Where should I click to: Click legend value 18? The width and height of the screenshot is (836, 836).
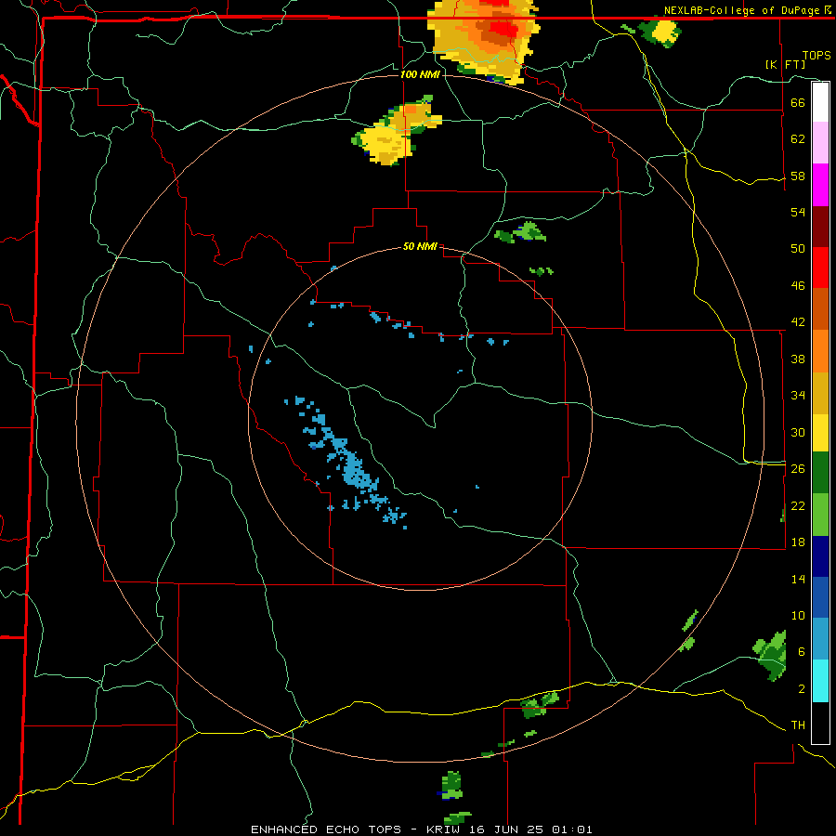click(798, 542)
